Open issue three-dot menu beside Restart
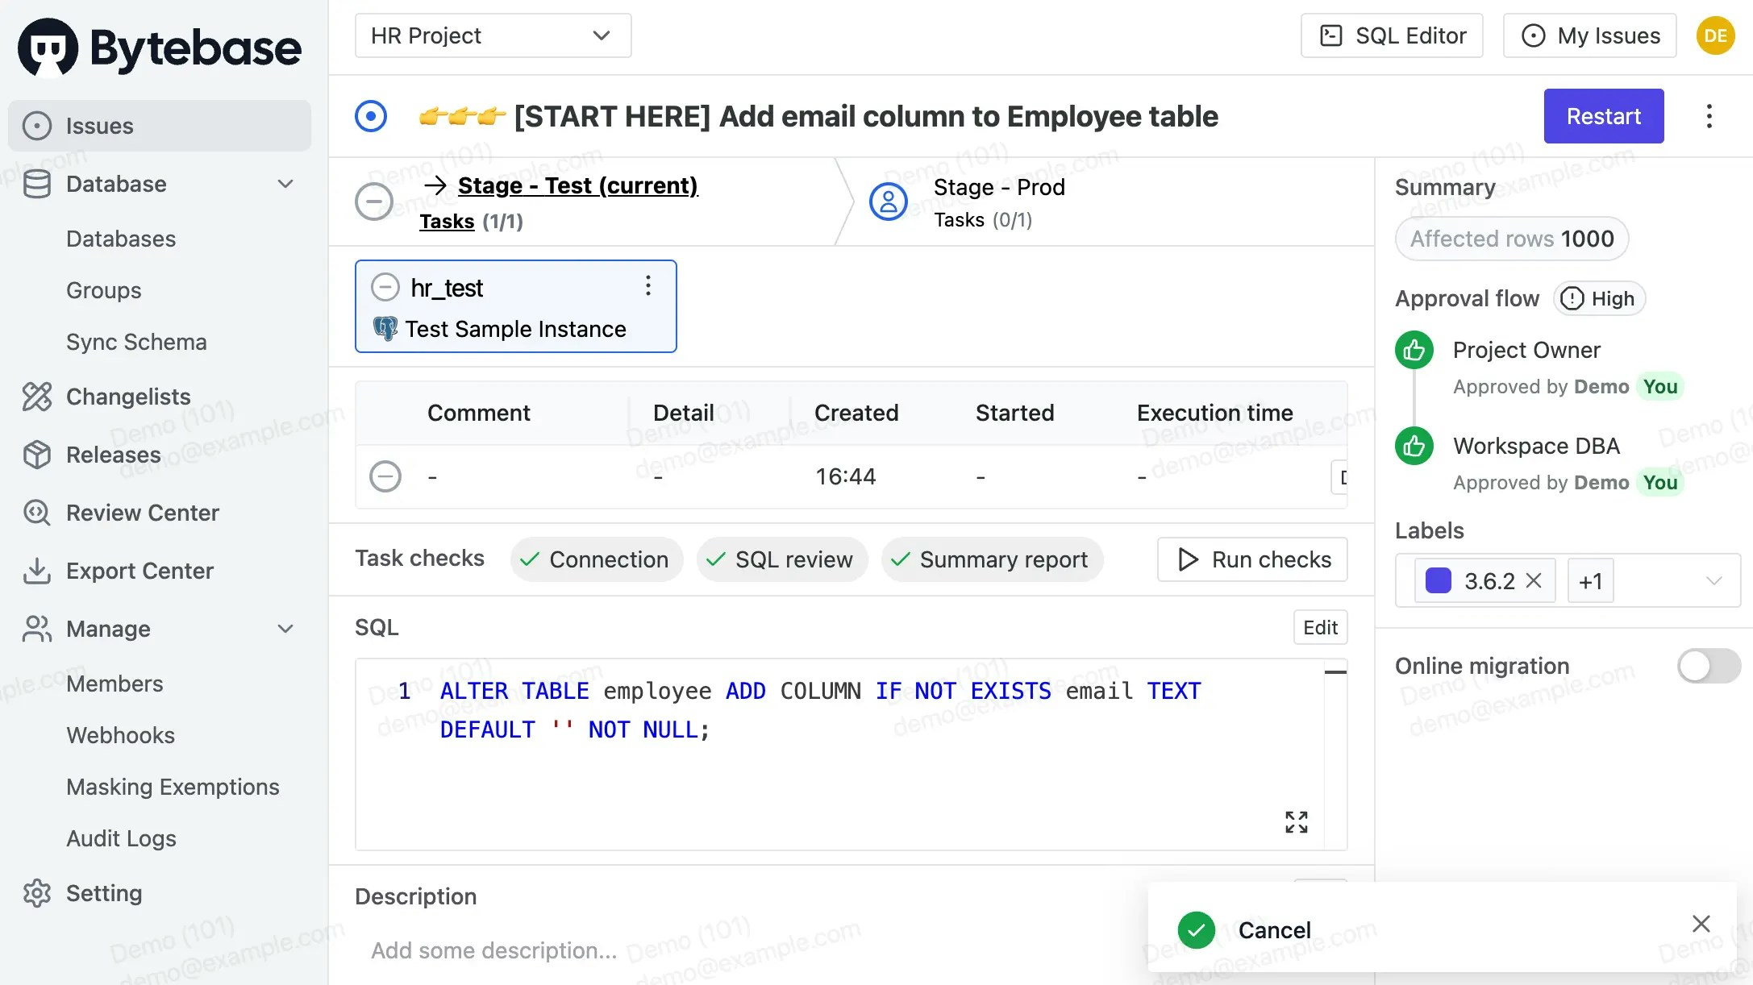 pyautogui.click(x=1709, y=116)
